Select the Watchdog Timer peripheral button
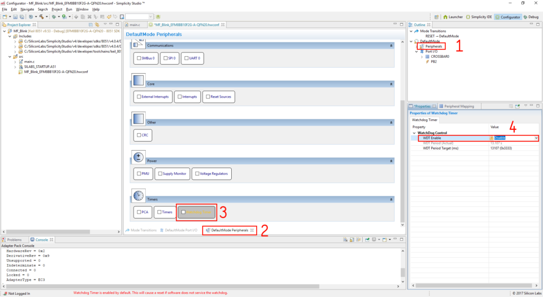This screenshot has width=543, height=297. point(196,212)
